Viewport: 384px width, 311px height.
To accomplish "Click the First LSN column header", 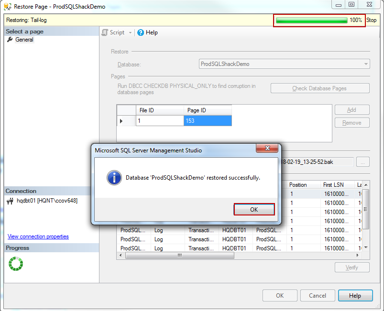I will point(338,185).
